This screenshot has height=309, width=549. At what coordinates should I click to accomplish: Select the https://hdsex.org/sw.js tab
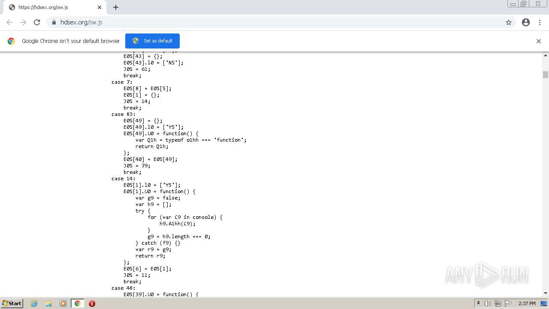(x=56, y=7)
